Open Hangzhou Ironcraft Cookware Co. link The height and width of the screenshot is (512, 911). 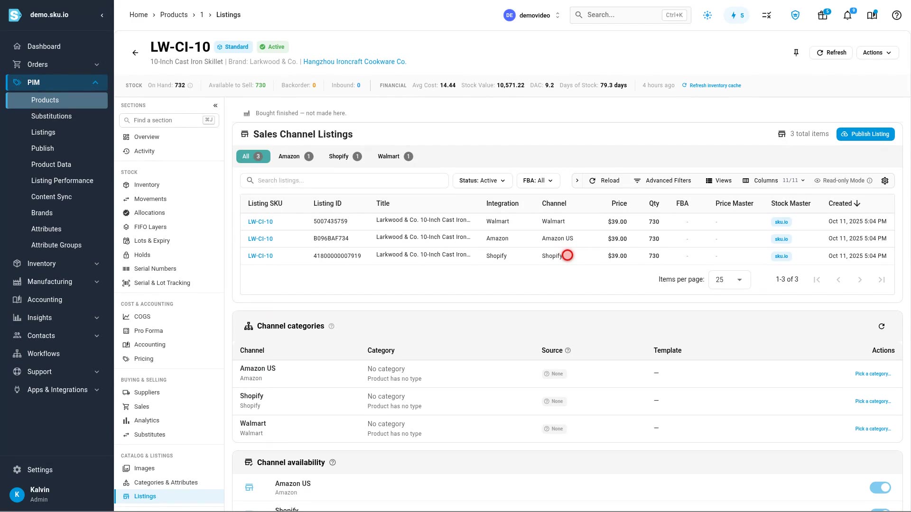(x=355, y=62)
